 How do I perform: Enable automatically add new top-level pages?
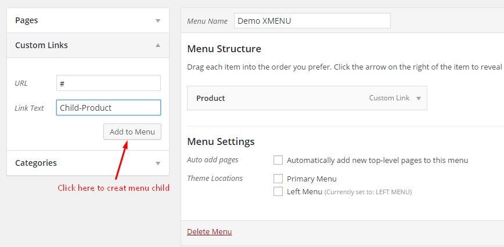278,160
